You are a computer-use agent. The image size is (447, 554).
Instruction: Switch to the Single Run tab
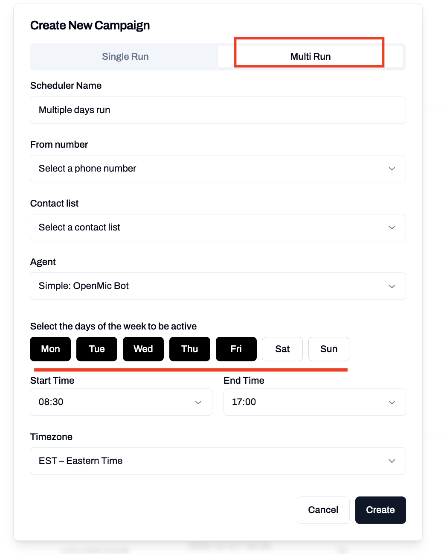(125, 56)
